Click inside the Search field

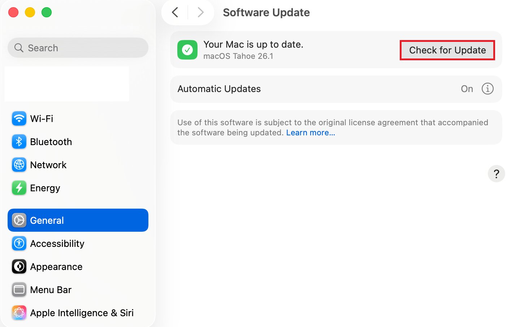[x=78, y=48]
